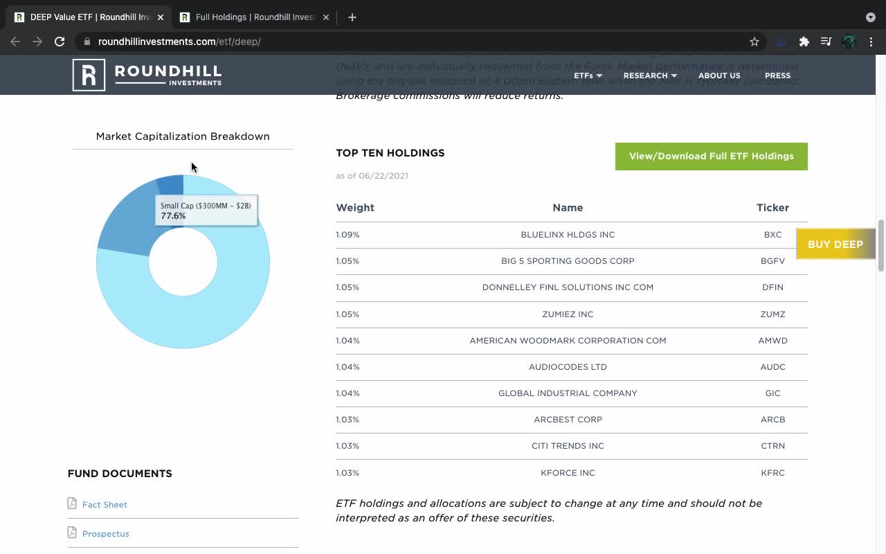Close the Full Holdings tab

point(326,17)
